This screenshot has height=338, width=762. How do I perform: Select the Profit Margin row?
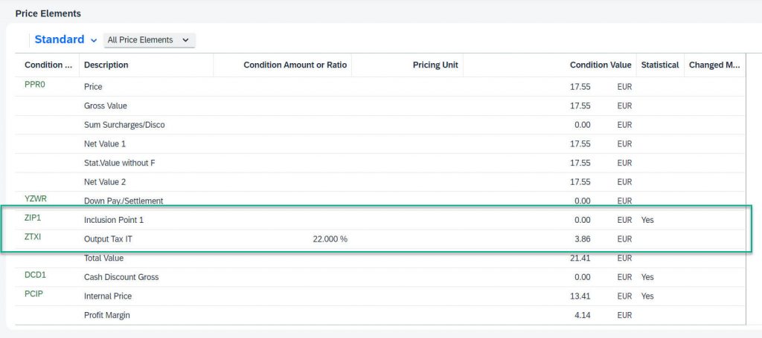click(x=380, y=315)
